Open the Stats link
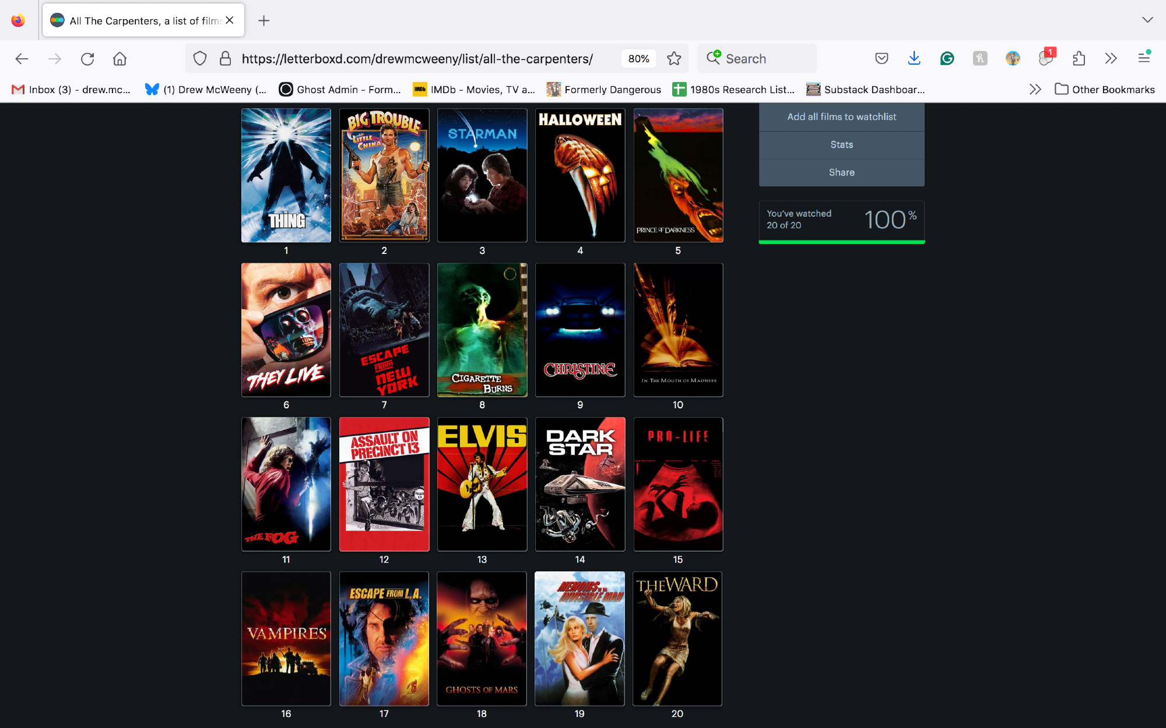This screenshot has width=1166, height=728. [841, 145]
